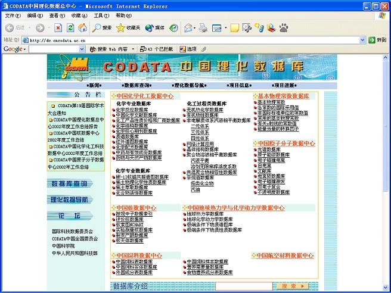Open the Media (媒体) toolbar button

(155, 27)
